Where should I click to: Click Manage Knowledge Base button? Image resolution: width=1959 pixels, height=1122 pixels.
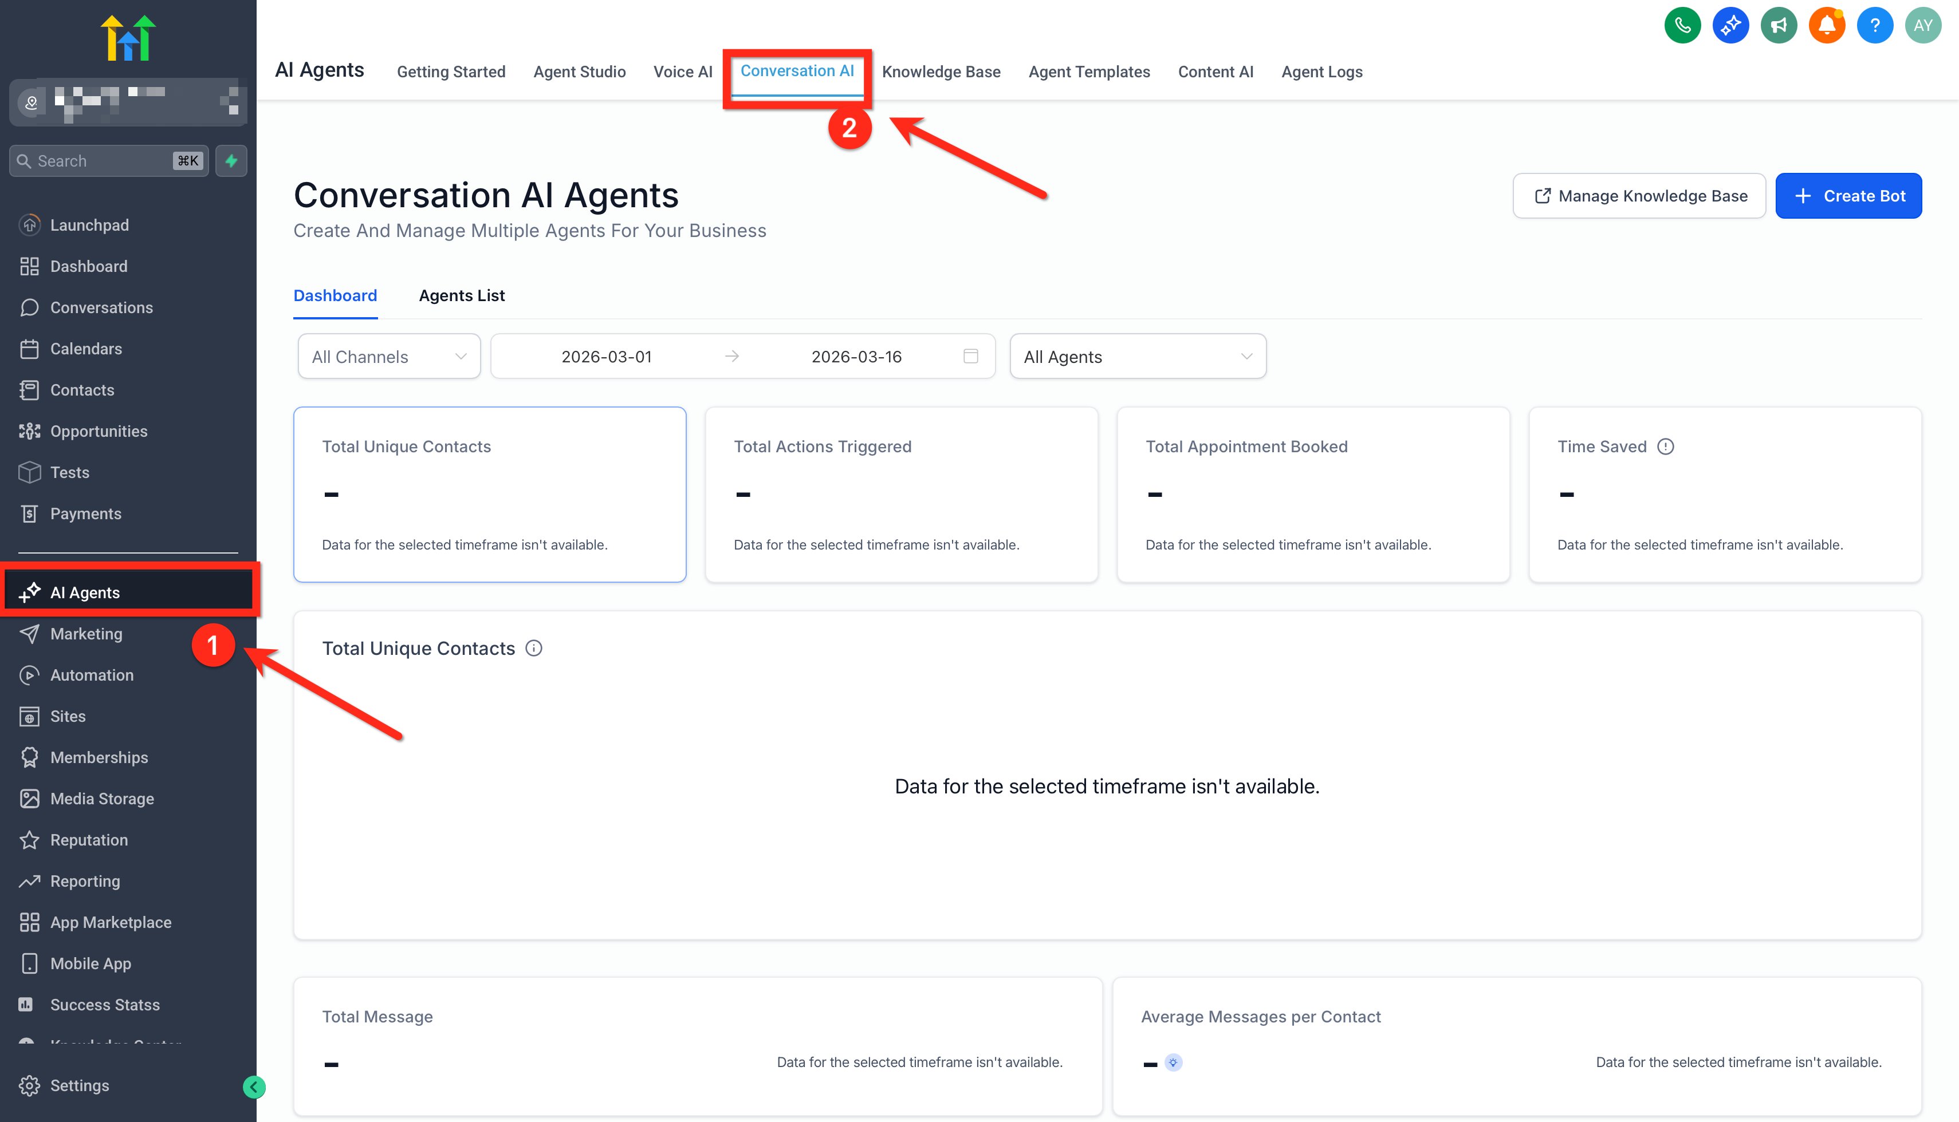(1639, 196)
